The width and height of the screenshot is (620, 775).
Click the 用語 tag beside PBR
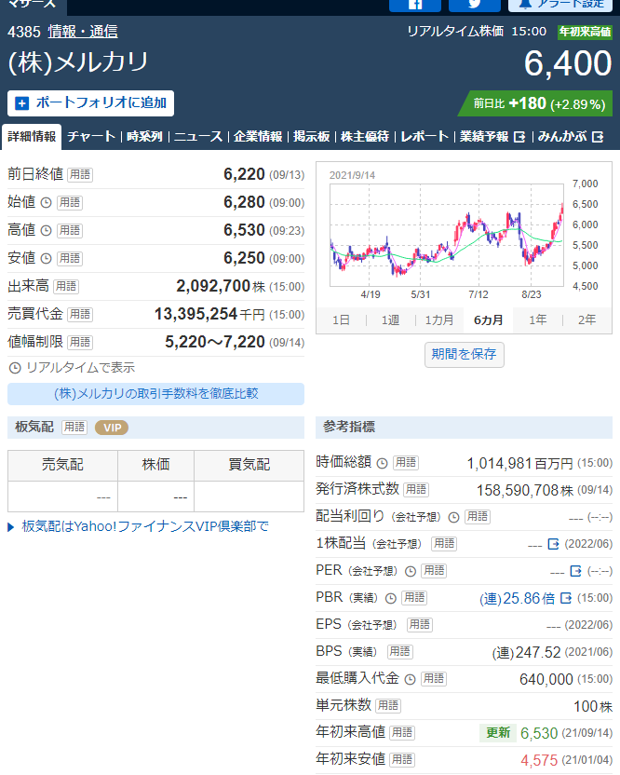414,598
